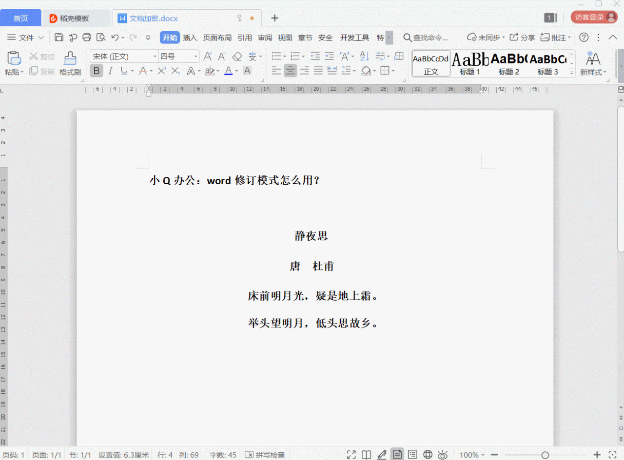The width and height of the screenshot is (624, 460).
Task: Switch to outline view icon in status bar
Action: [412, 455]
